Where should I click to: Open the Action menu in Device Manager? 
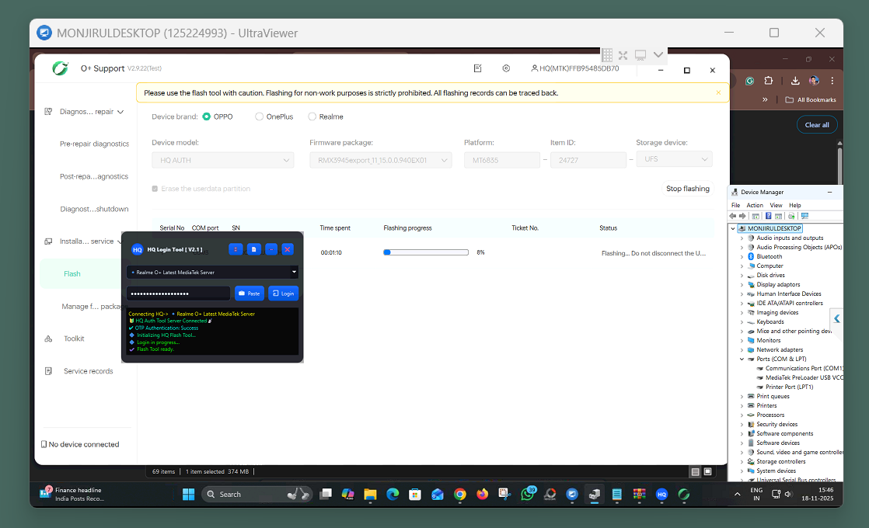coord(755,205)
